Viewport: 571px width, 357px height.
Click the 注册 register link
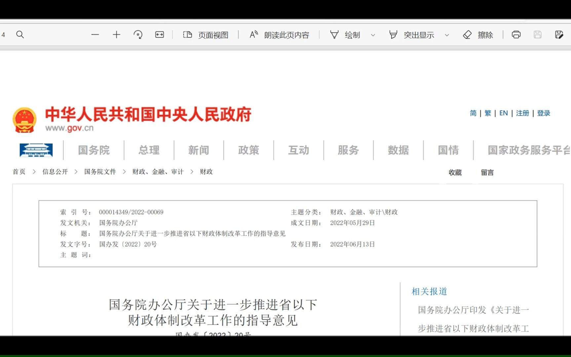[522, 113]
